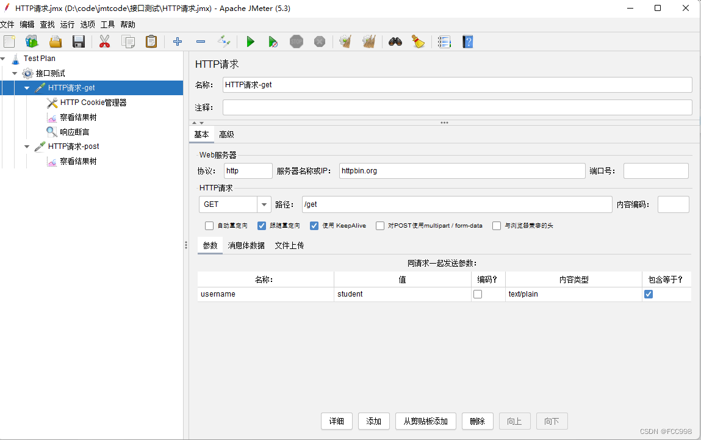The height and width of the screenshot is (440, 701).
Task: Open Help with question mark icon
Action: 467,41
